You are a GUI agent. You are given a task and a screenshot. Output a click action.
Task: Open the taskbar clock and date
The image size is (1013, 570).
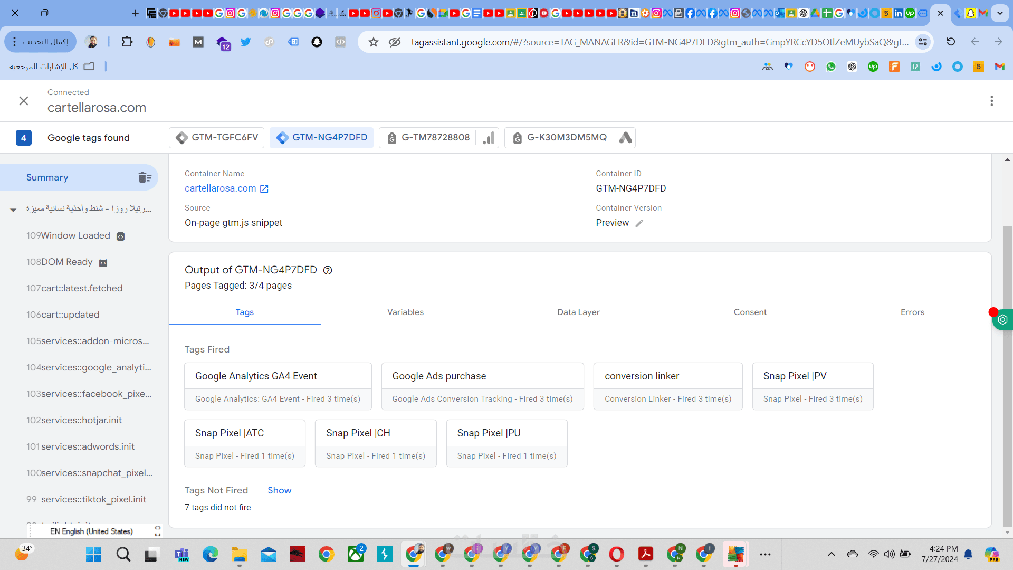tap(940, 554)
